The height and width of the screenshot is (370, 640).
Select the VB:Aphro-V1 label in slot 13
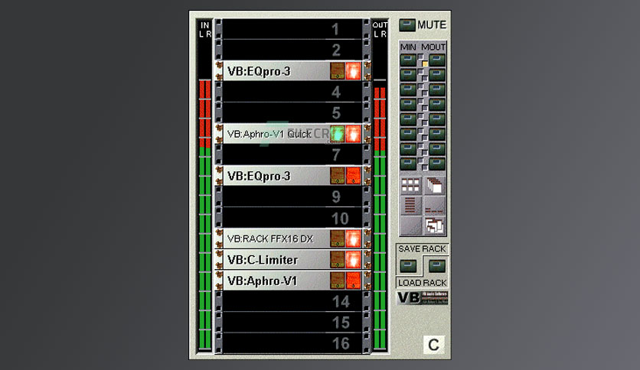click(262, 281)
